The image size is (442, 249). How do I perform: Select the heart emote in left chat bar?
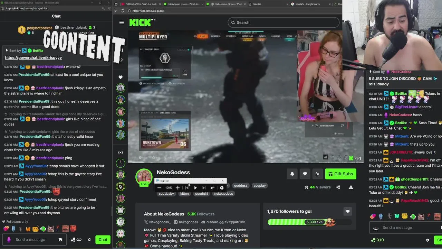click(x=6, y=229)
